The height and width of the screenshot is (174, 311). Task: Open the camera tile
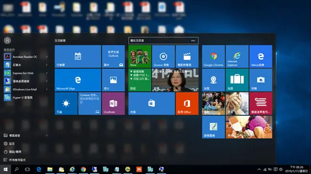261,80
